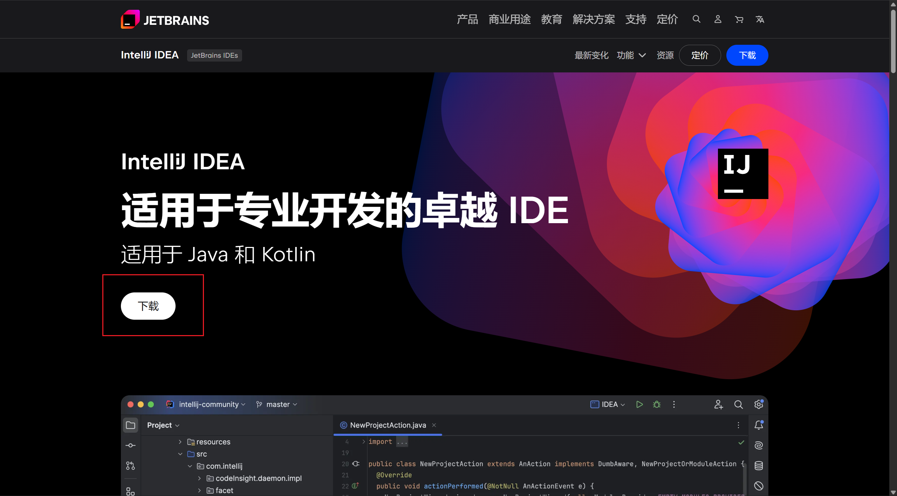Open the IDE notifications bell icon
Screen dimensions: 897x496
point(759,425)
